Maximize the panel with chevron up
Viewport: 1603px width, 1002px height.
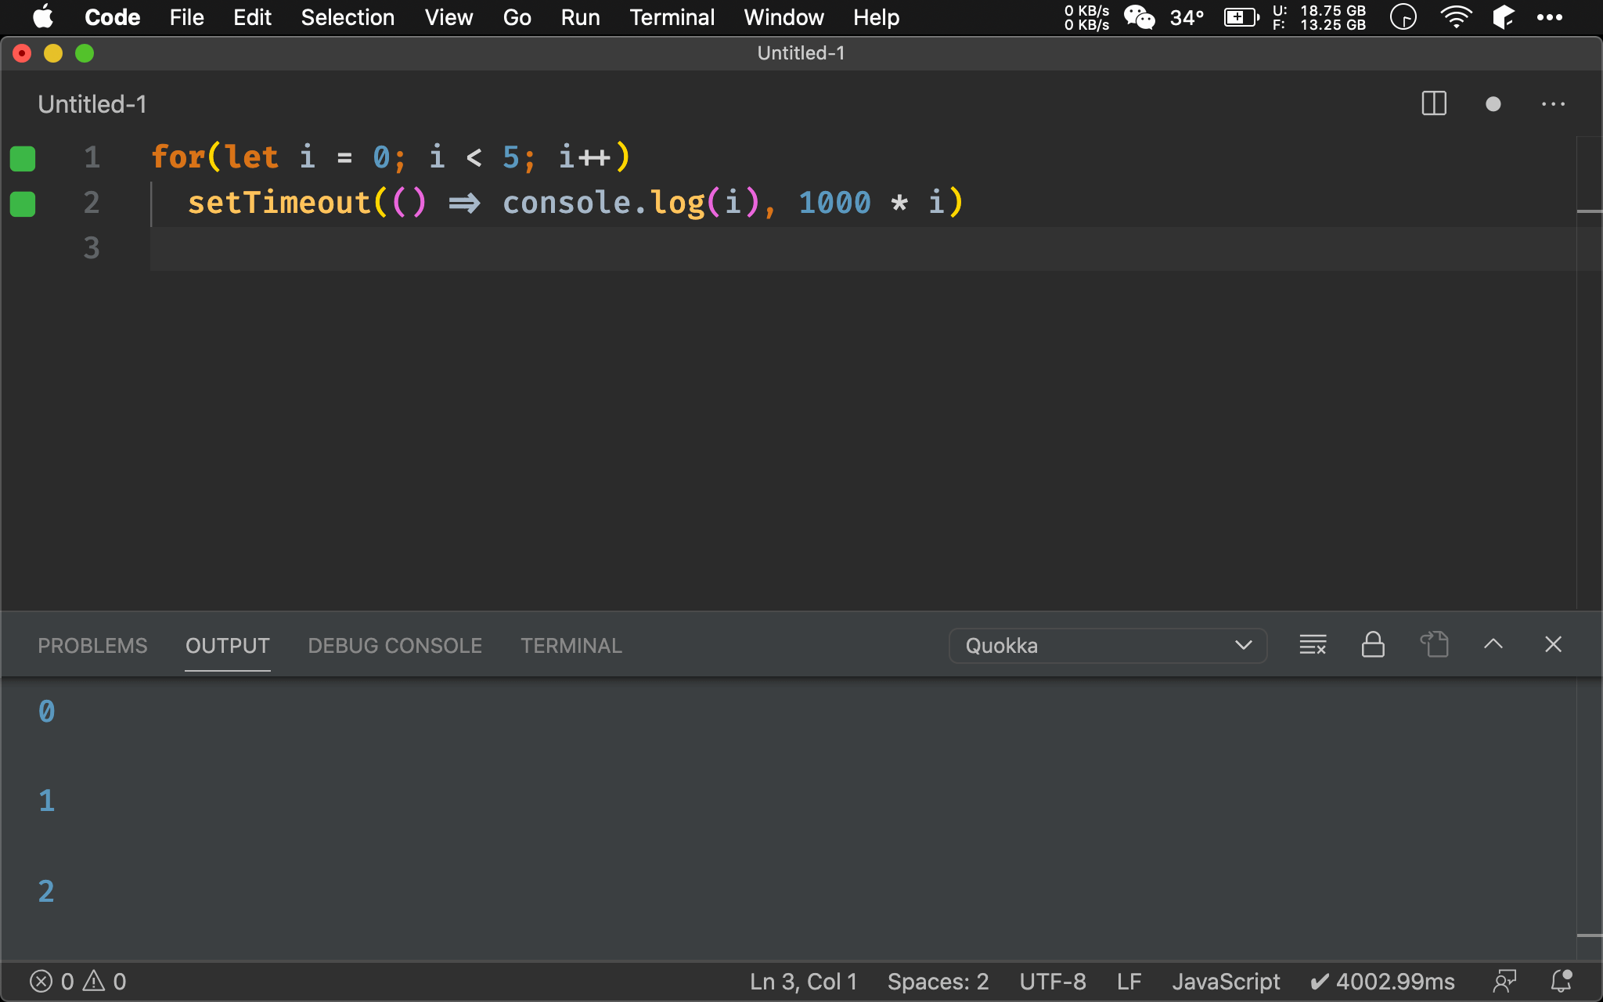(x=1493, y=645)
